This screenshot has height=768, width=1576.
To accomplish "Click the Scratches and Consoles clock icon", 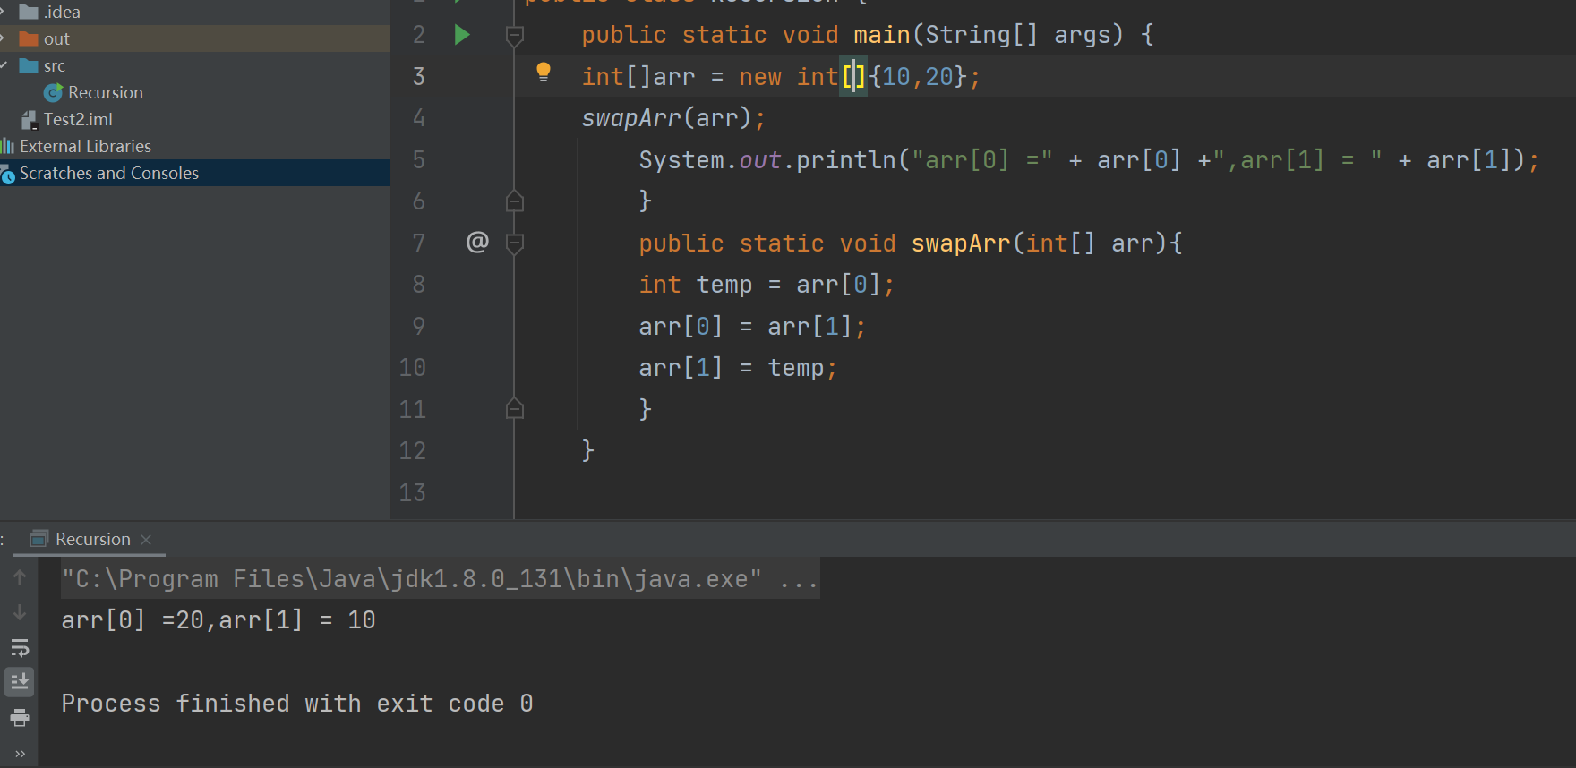I will point(8,174).
